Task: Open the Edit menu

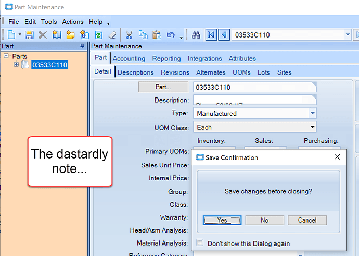Action: click(30, 22)
